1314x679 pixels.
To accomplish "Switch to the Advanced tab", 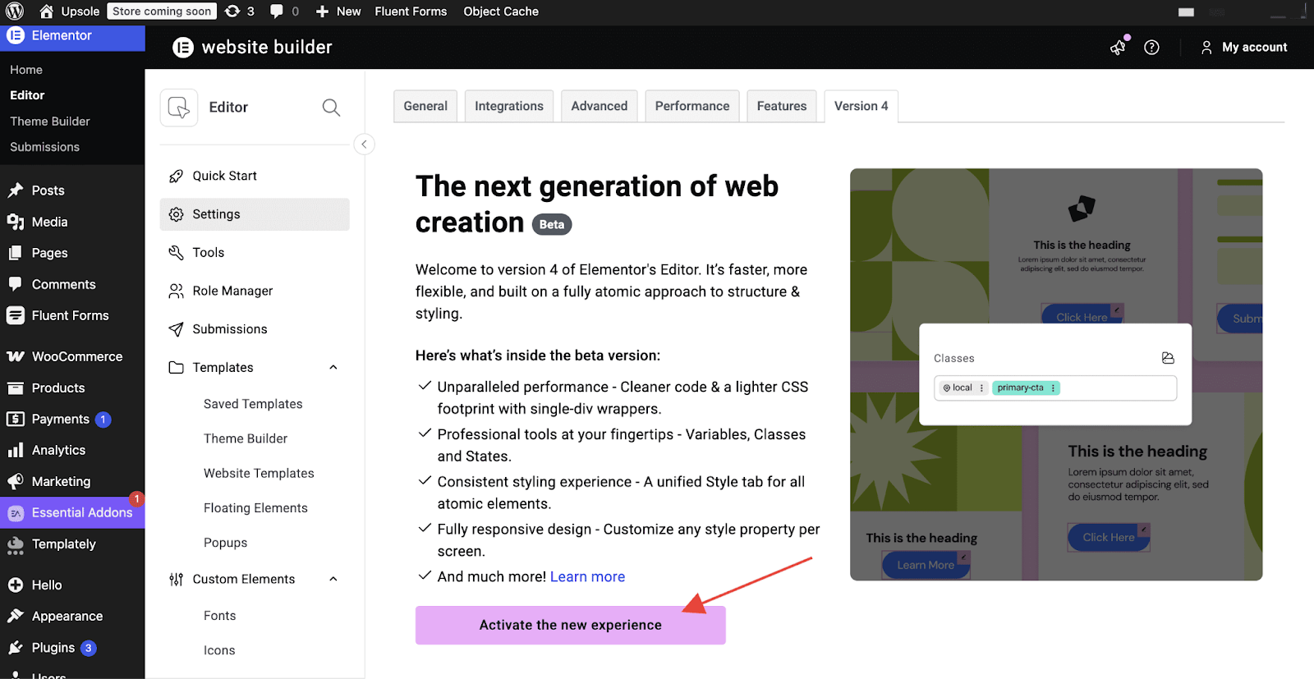I will point(600,106).
